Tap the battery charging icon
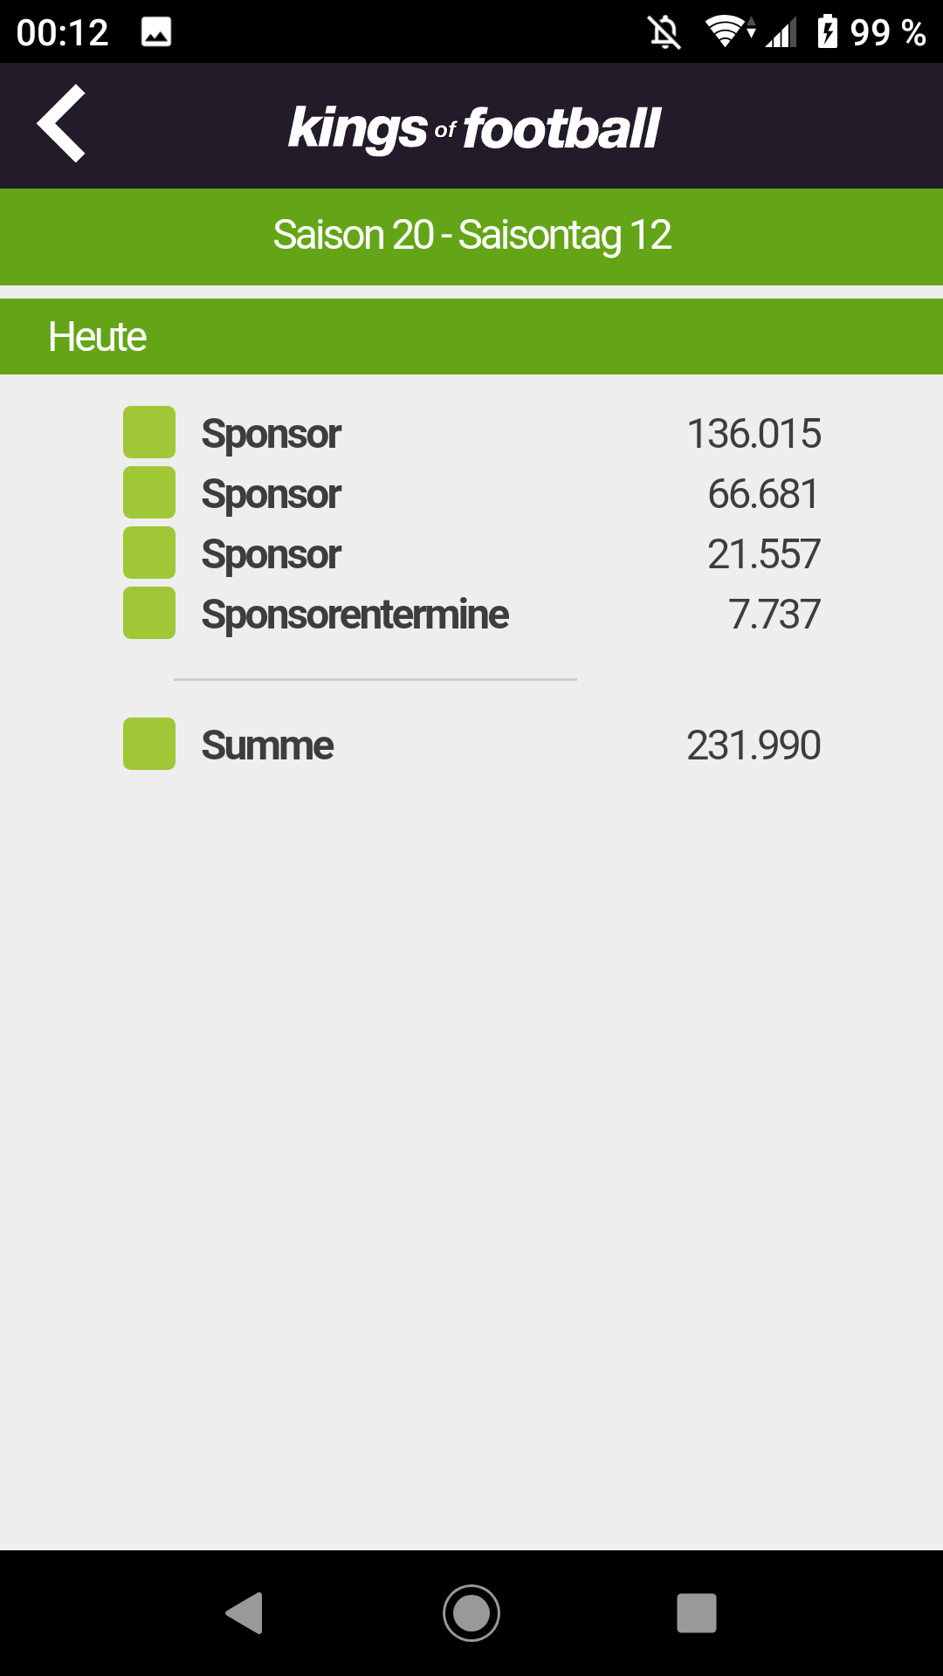 point(827,32)
